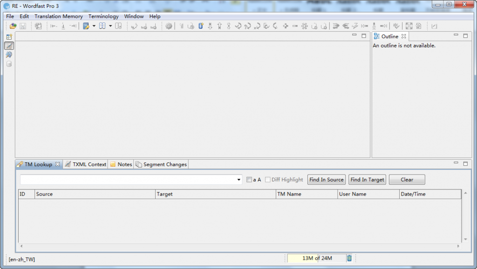Open the dropdown next to the layout toolbar icon
The width and height of the screenshot is (477, 269).
pos(110,26)
